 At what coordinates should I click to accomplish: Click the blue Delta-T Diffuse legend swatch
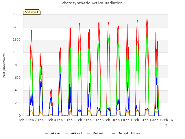[113, 134]
